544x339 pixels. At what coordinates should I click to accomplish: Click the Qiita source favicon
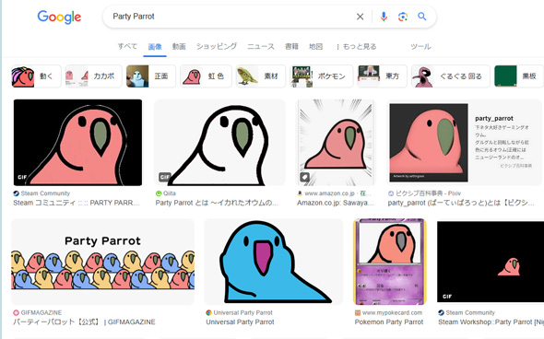[x=159, y=193]
